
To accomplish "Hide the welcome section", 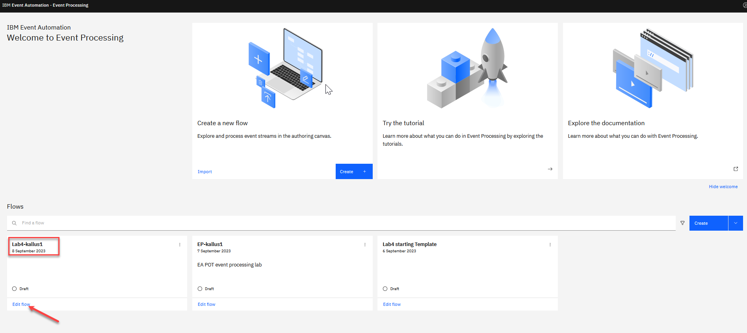I will pos(723,187).
